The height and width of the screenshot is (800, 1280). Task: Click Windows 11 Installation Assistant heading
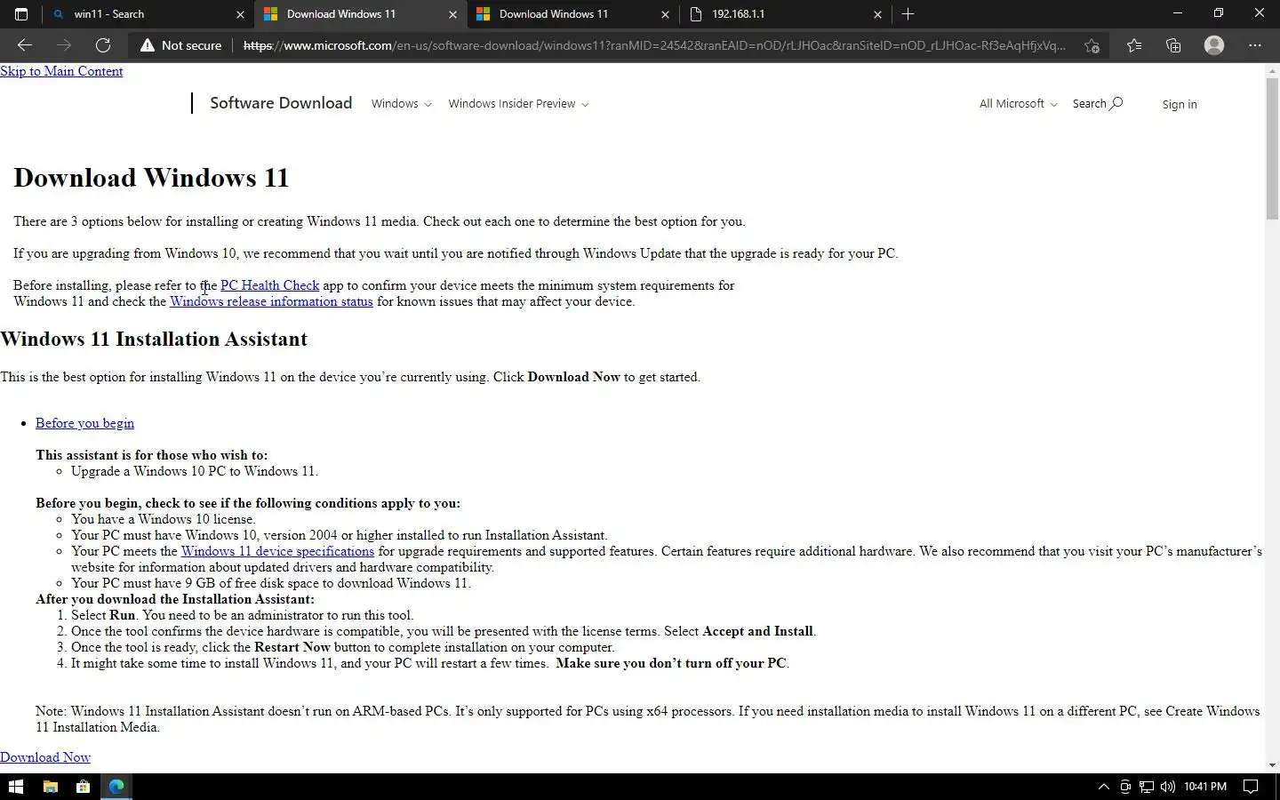154,339
